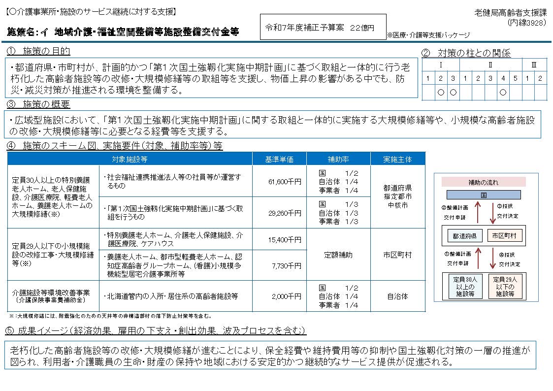This screenshot has width=553, height=391.
Task: Click the 定額補助 subsidy rate cell
Action: pyautogui.click(x=338, y=255)
